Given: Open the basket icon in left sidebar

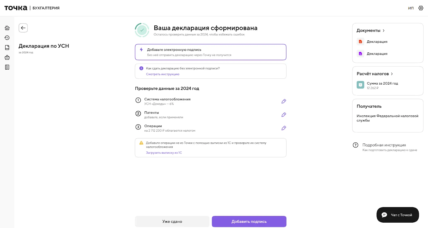Looking at the screenshot, I should coord(7,58).
